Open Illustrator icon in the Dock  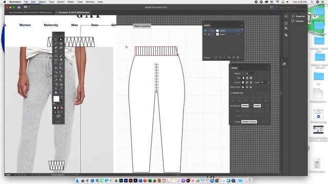pyautogui.click(x=131, y=180)
